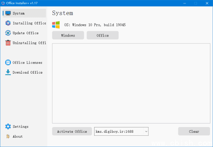Click the Uninstalling Office trash can icon
The height and width of the screenshot is (147, 213).
pyautogui.click(x=8, y=43)
